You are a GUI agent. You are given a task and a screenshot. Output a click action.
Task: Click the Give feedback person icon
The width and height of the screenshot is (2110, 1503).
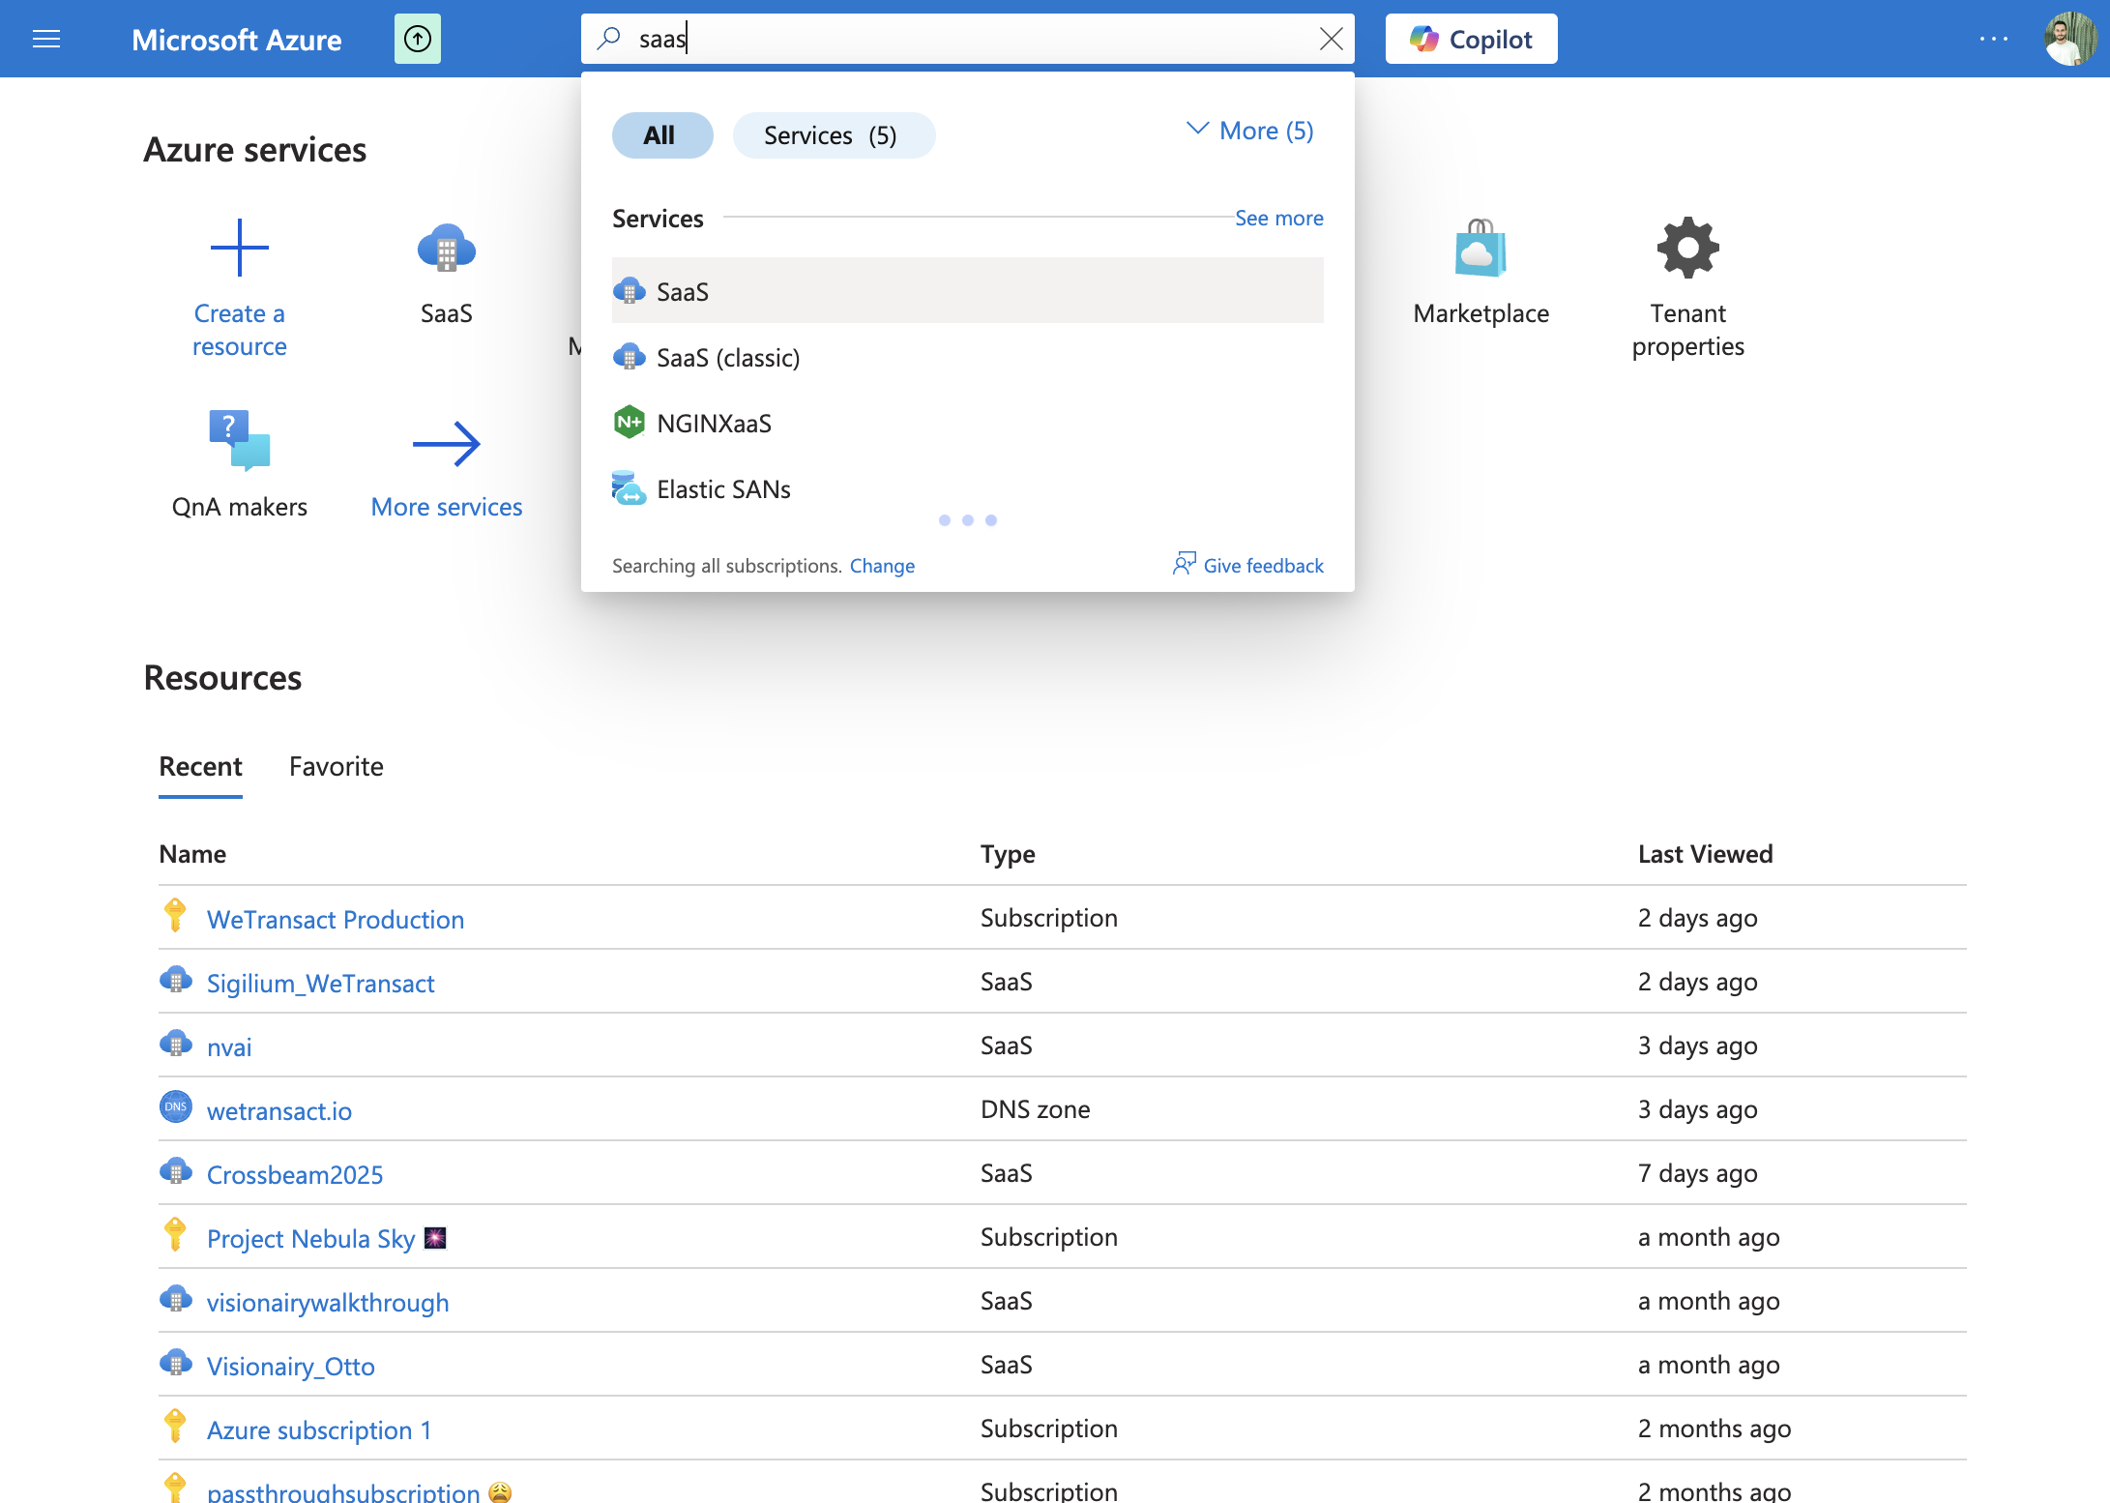[x=1185, y=564]
